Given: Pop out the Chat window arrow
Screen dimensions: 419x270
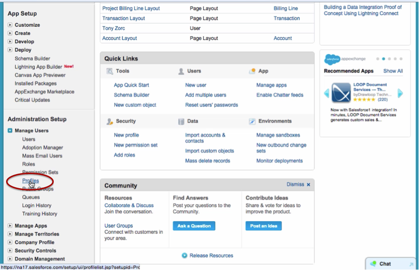Looking at the screenshot, I should 411,264.
